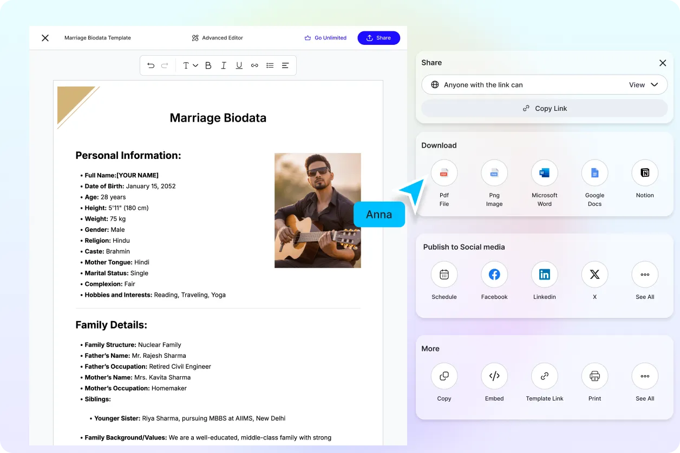Viewport: 680px width, 453px height.
Task: Print the document
Action: pos(594,376)
